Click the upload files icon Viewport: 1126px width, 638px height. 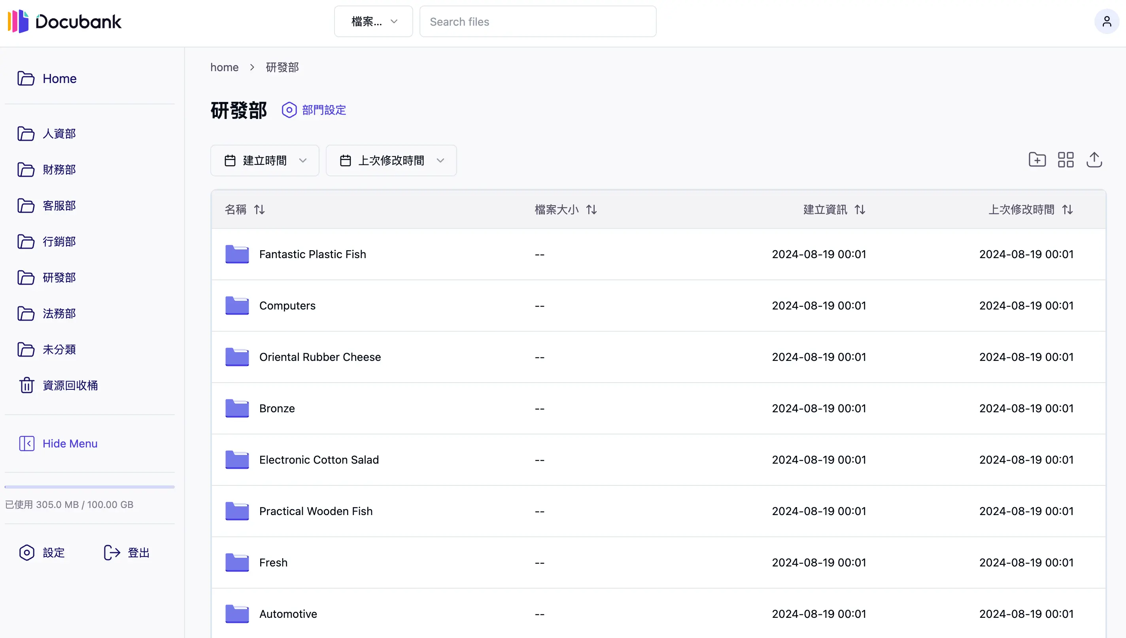pyautogui.click(x=1094, y=160)
